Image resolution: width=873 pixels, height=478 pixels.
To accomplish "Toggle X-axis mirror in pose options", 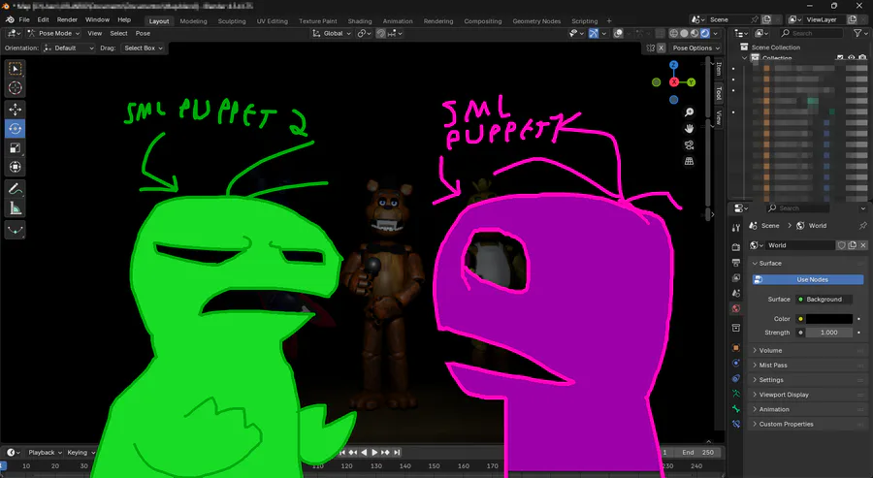I will (661, 48).
